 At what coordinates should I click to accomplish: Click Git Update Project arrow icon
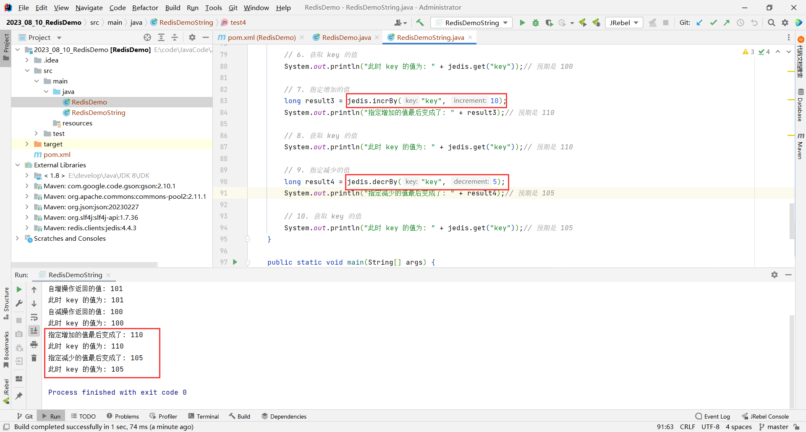(x=700, y=23)
